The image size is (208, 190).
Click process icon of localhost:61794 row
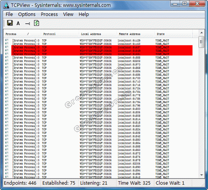[x=7, y=102]
